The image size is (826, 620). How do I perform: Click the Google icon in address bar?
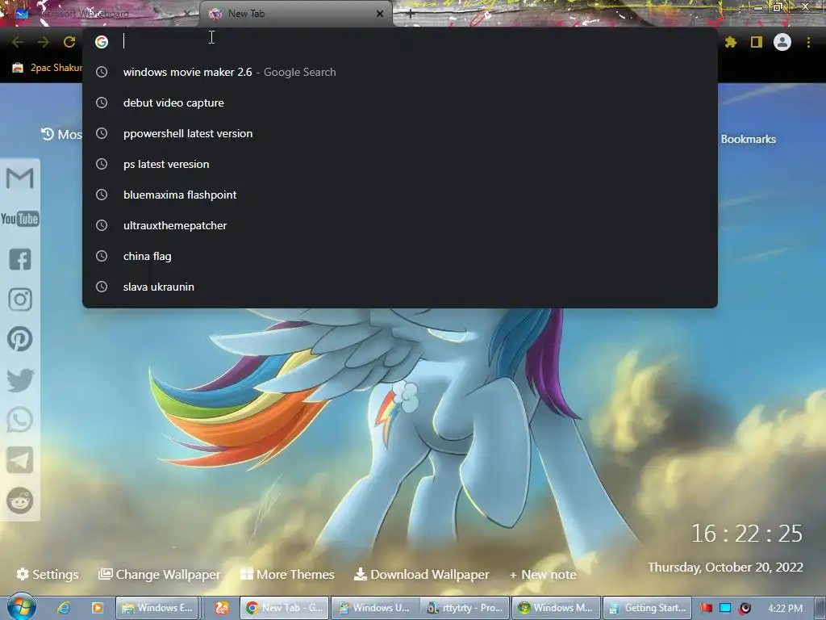point(102,42)
